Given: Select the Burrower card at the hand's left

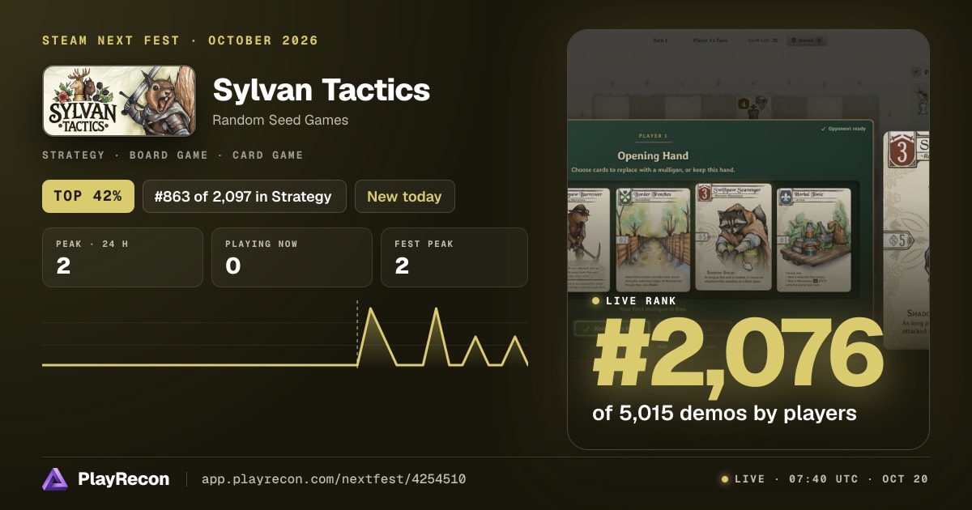Looking at the screenshot, I should click(589, 240).
